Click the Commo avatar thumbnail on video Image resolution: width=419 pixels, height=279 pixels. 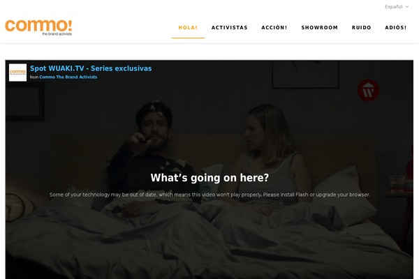click(17, 73)
